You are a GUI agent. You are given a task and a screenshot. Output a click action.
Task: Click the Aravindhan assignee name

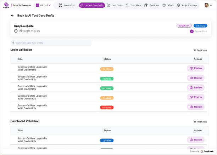(201, 31)
